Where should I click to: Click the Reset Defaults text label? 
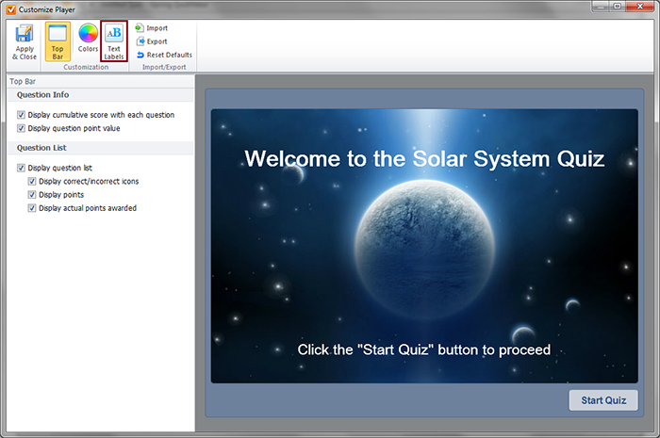pyautogui.click(x=169, y=55)
